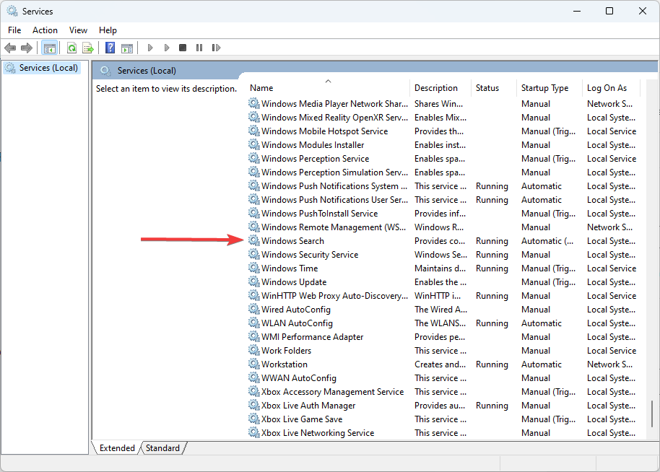Click gear icon beside Windows Time
The height and width of the screenshot is (472, 660).
tap(253, 268)
